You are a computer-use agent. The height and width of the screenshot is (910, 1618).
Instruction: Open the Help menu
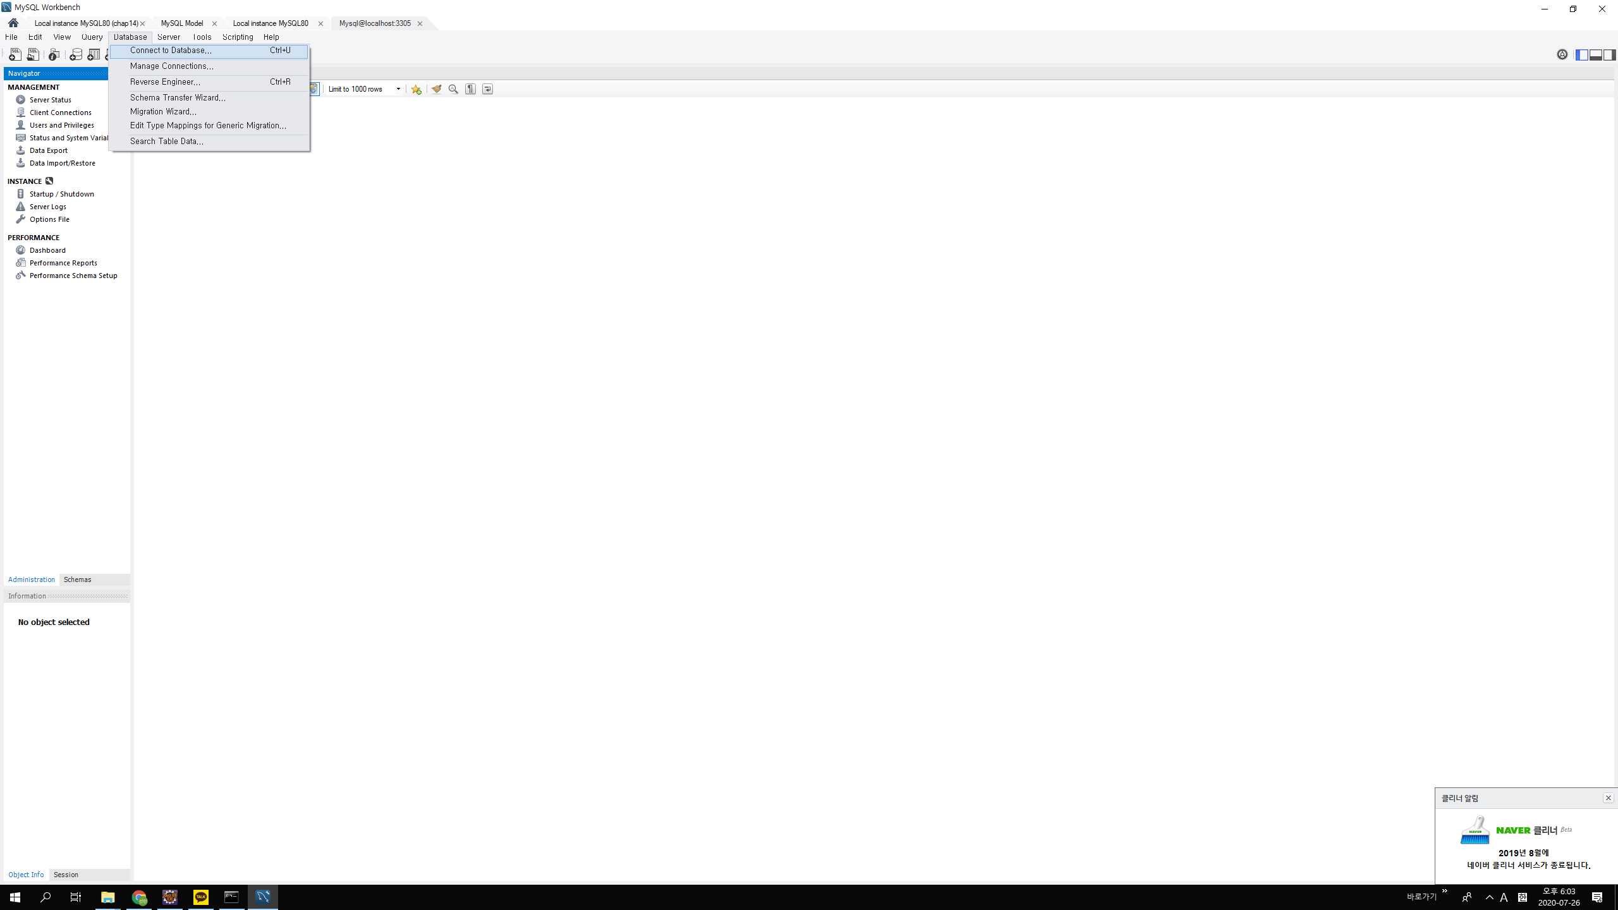click(x=271, y=37)
